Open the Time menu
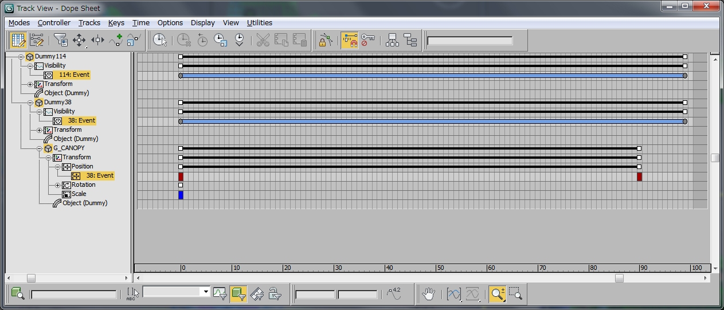The width and height of the screenshot is (724, 310). tap(141, 23)
